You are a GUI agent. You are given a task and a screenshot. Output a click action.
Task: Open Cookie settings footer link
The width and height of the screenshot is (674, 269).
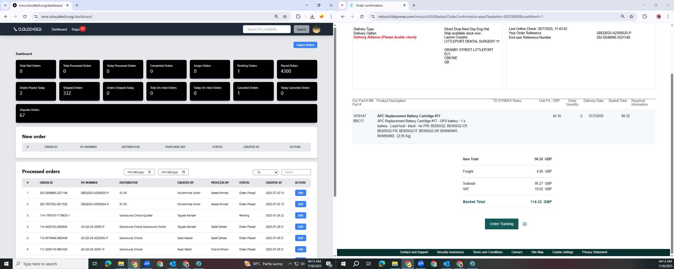pos(563,252)
